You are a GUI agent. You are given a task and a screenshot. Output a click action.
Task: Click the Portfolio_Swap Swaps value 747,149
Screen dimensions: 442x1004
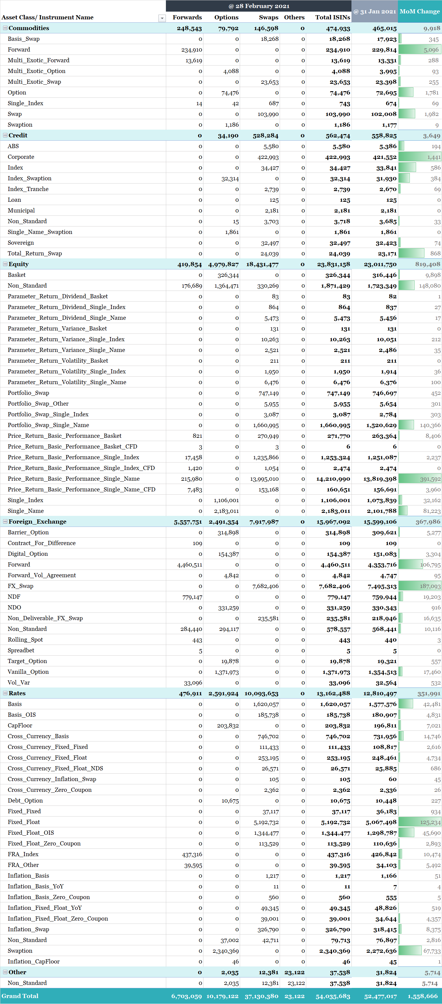(x=269, y=394)
